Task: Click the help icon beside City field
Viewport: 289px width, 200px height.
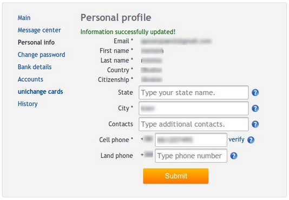Action: coord(255,108)
